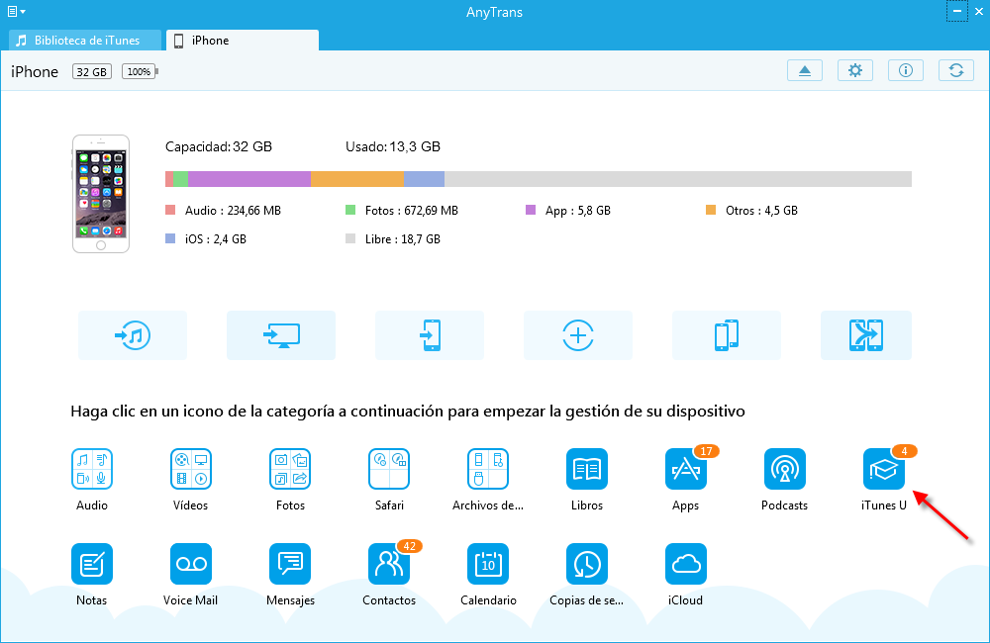This screenshot has height=643, width=990.
Task: Click the refresh device button
Action: tap(956, 70)
